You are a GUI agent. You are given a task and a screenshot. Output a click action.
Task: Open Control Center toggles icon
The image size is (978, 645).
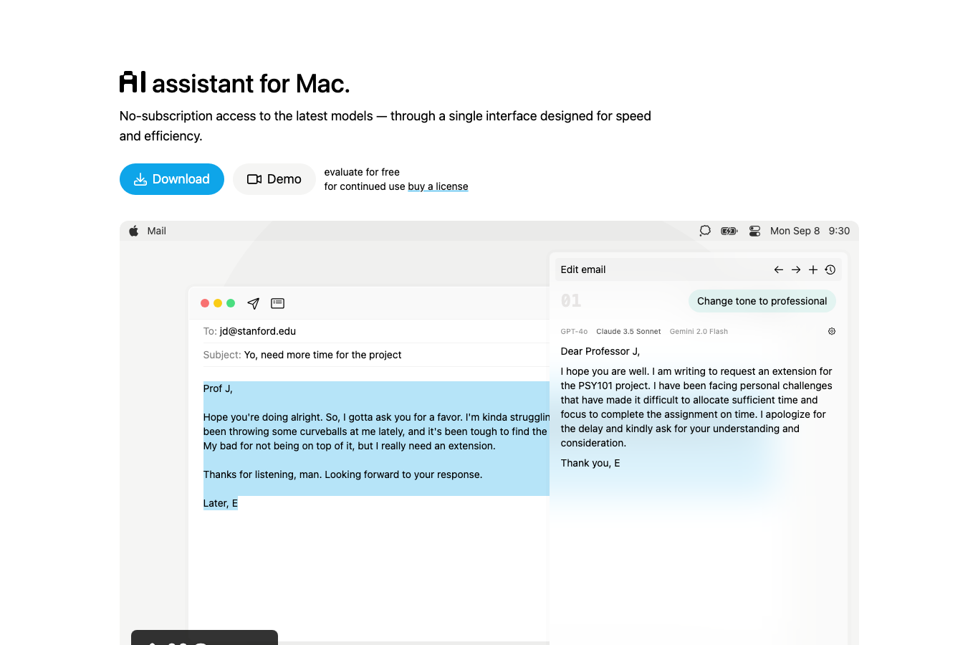tap(754, 231)
